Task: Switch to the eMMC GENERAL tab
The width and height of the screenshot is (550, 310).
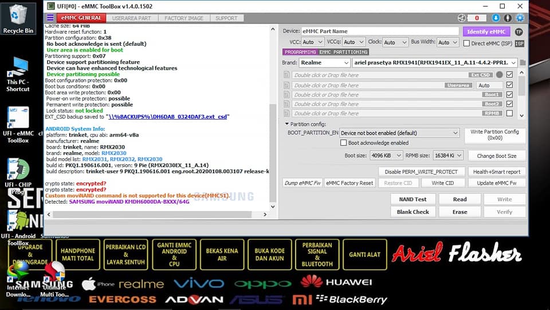Action: click(81, 18)
